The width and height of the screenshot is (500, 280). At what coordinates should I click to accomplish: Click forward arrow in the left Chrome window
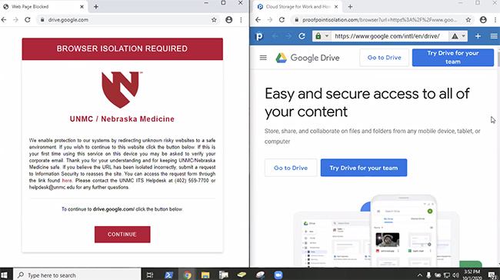coord(15,20)
